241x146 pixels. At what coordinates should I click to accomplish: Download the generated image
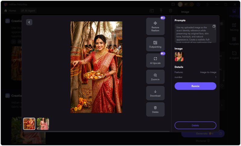pos(155,93)
